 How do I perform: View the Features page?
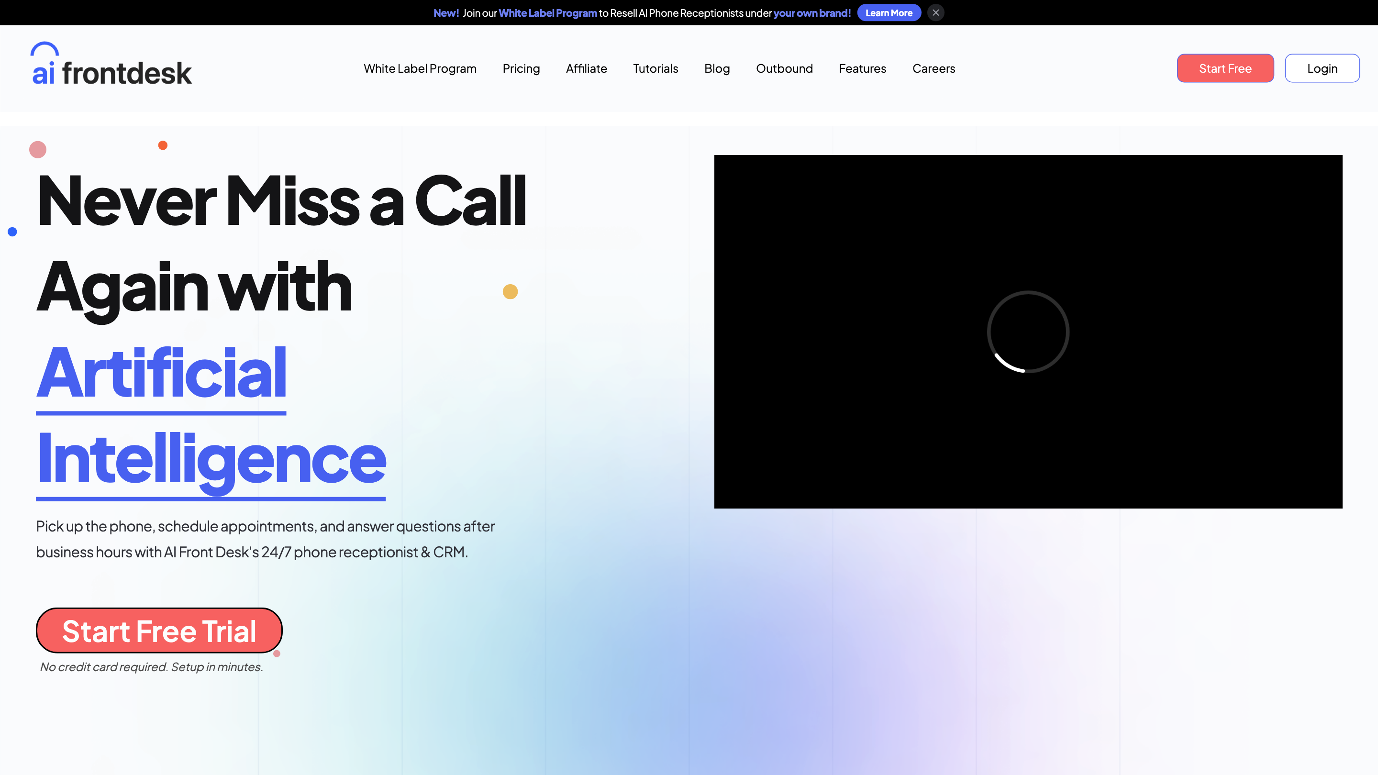[x=862, y=68]
